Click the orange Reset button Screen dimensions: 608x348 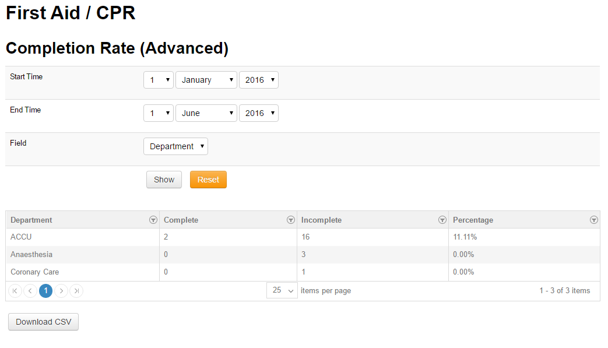208,180
